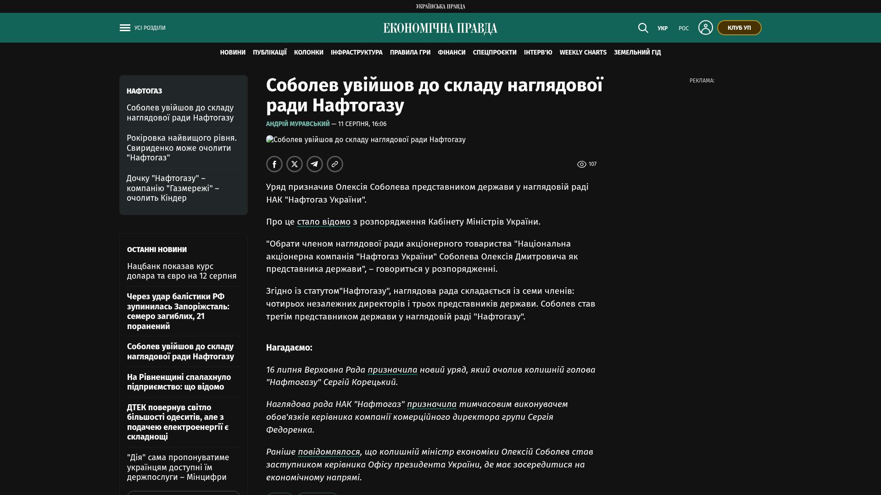This screenshot has width=881, height=495.
Task: Click the 'Реклама:' label
Action: 702,81
